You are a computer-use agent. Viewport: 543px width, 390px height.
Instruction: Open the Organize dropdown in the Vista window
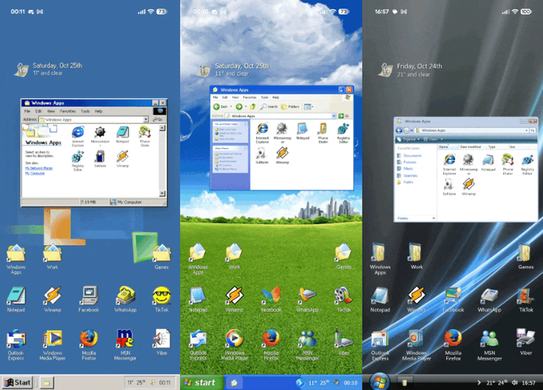(410, 139)
